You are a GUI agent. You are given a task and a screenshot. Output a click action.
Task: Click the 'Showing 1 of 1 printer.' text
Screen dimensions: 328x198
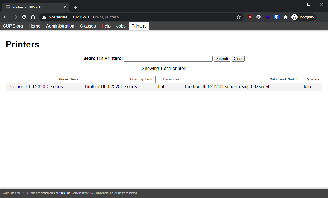pos(164,69)
